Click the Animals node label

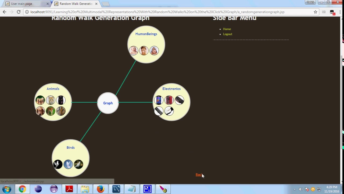[x=53, y=89]
